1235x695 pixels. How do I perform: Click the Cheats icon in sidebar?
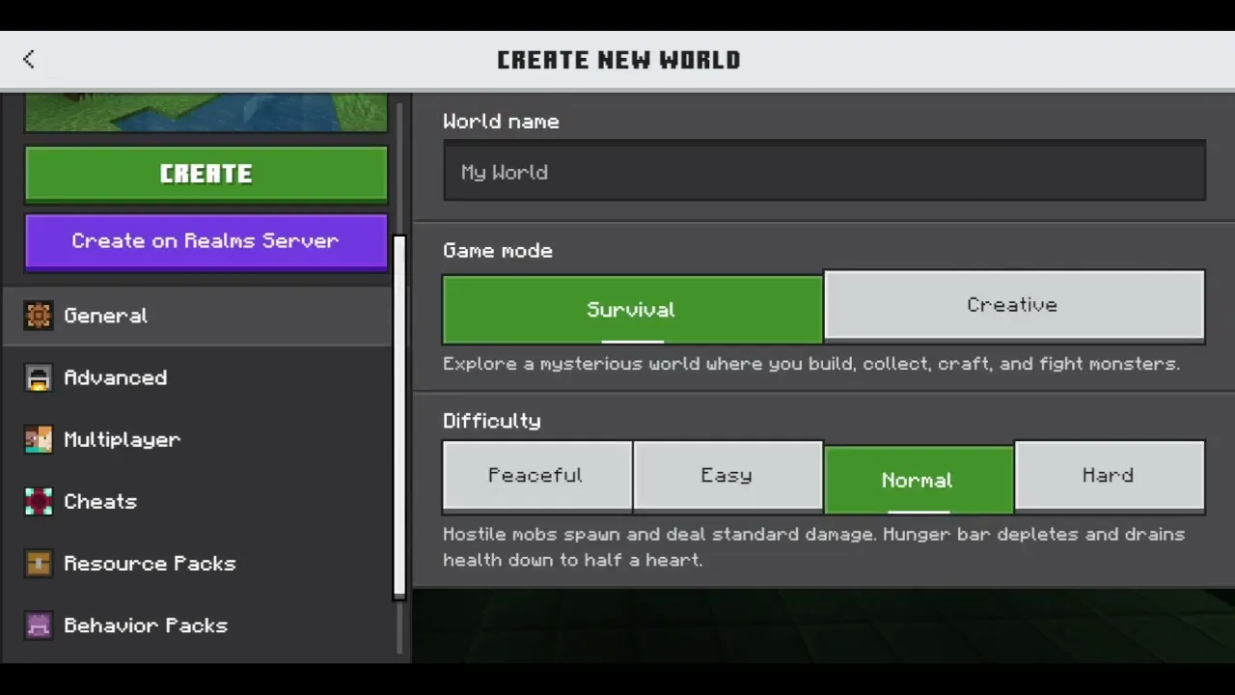coord(39,501)
